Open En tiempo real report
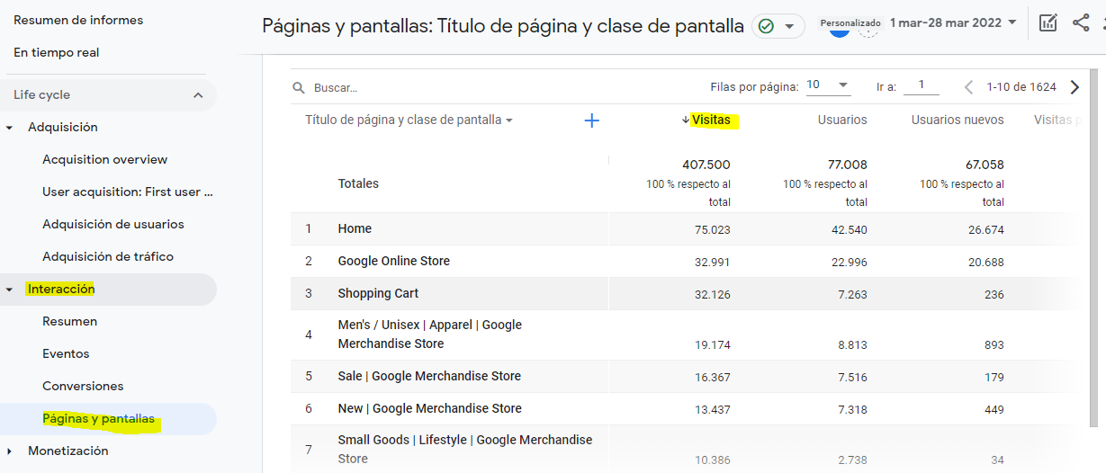This screenshot has height=473, width=1106. 57,53
